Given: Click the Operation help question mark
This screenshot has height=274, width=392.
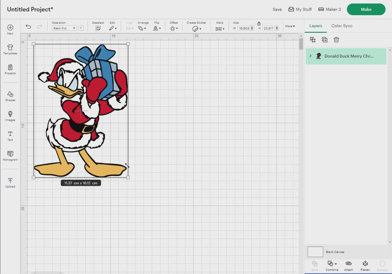Looking at the screenshot, I should (x=81, y=28).
